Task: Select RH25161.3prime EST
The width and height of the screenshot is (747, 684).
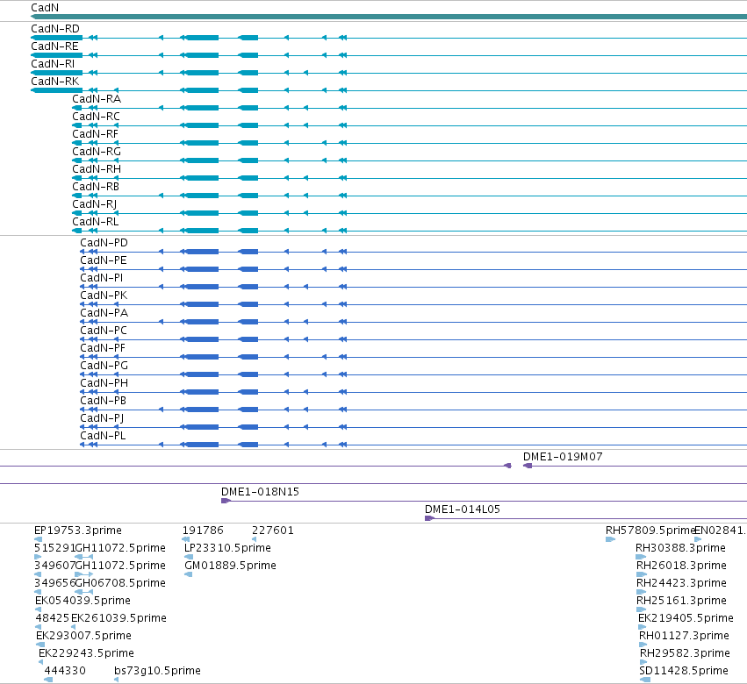Action: [682, 602]
